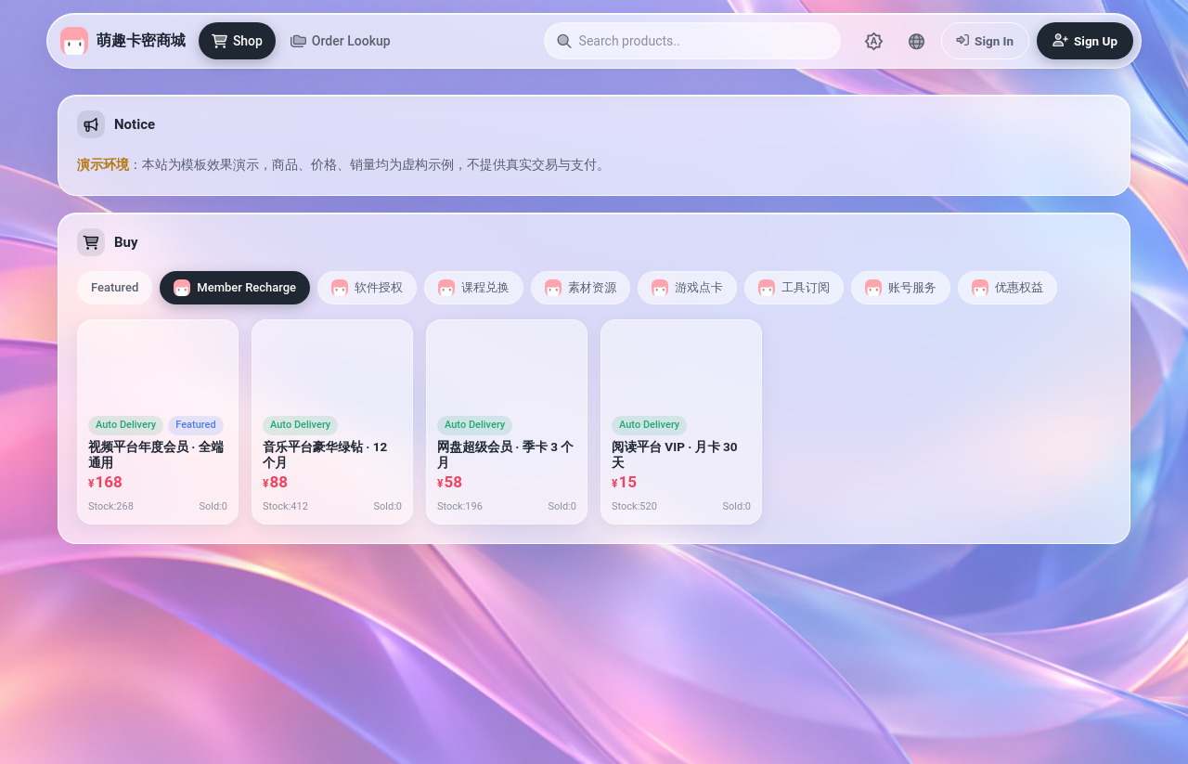Switch to the 游戏点卡 category

coord(687,288)
